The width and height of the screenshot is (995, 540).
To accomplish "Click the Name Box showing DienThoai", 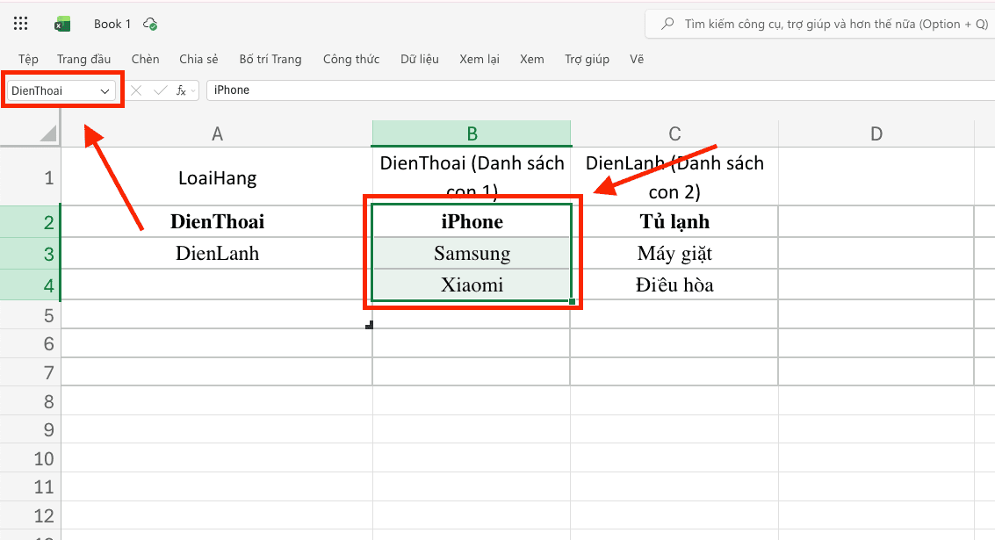I will click(x=61, y=90).
